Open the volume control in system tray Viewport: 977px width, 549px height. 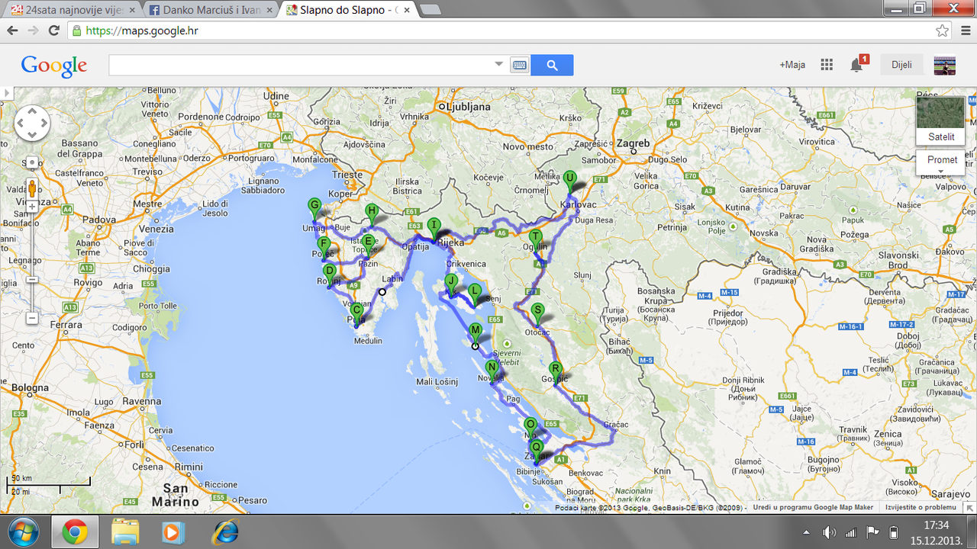(x=830, y=532)
